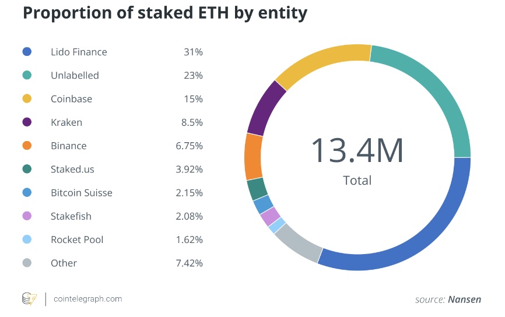The width and height of the screenshot is (505, 317).
Task: Click the chart title heading
Action: (165, 13)
